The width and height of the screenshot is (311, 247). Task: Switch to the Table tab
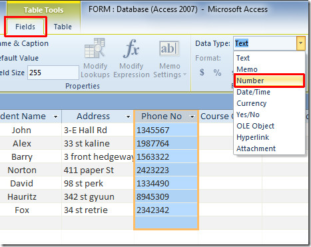click(63, 27)
